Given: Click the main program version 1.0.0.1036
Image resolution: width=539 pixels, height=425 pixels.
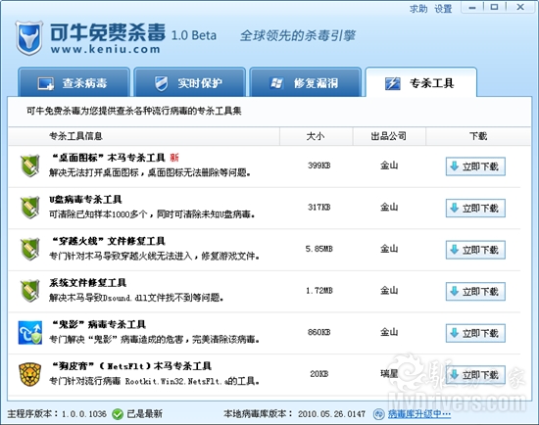Looking at the screenshot, I should [x=84, y=414].
